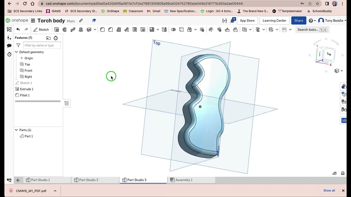The width and height of the screenshot is (351, 197).
Task: Select Sketch 1 in the feature list
Action: click(x=26, y=83)
